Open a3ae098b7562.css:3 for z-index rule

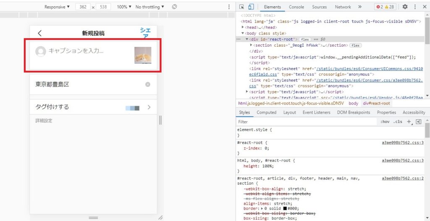coord(403,143)
